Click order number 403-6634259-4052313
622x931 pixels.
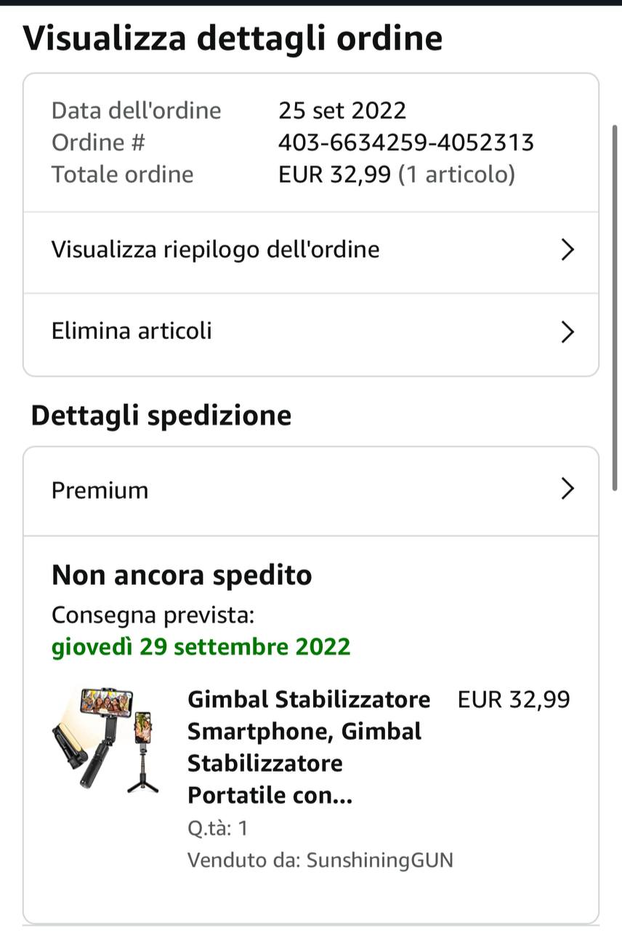click(x=405, y=143)
